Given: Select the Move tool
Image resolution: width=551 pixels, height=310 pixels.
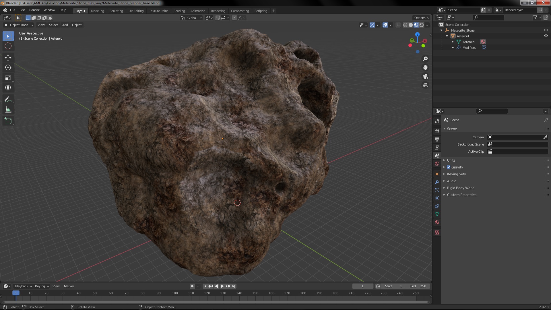Looking at the screenshot, I should click(x=8, y=58).
